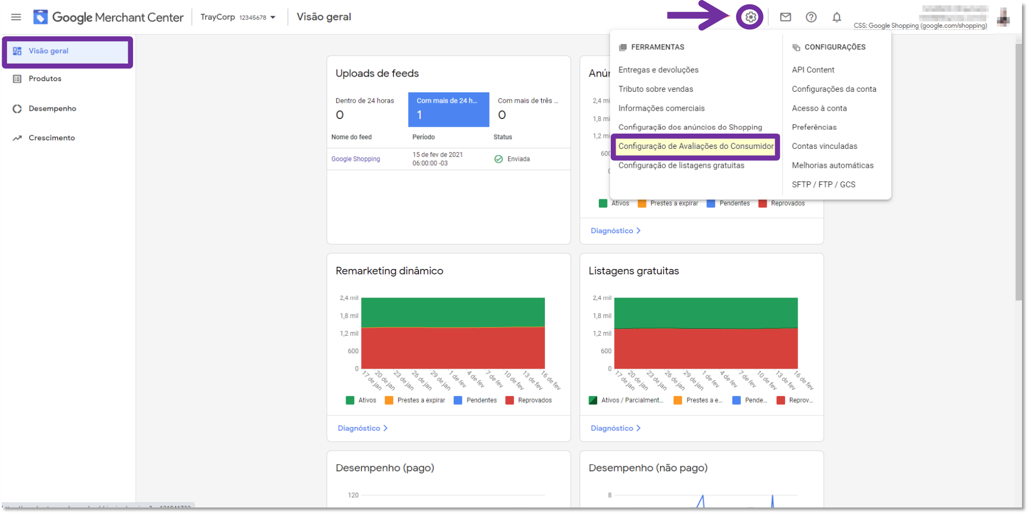Open Diagnóstico link under Remarketing dinâmico
1028x514 pixels.
362,429
